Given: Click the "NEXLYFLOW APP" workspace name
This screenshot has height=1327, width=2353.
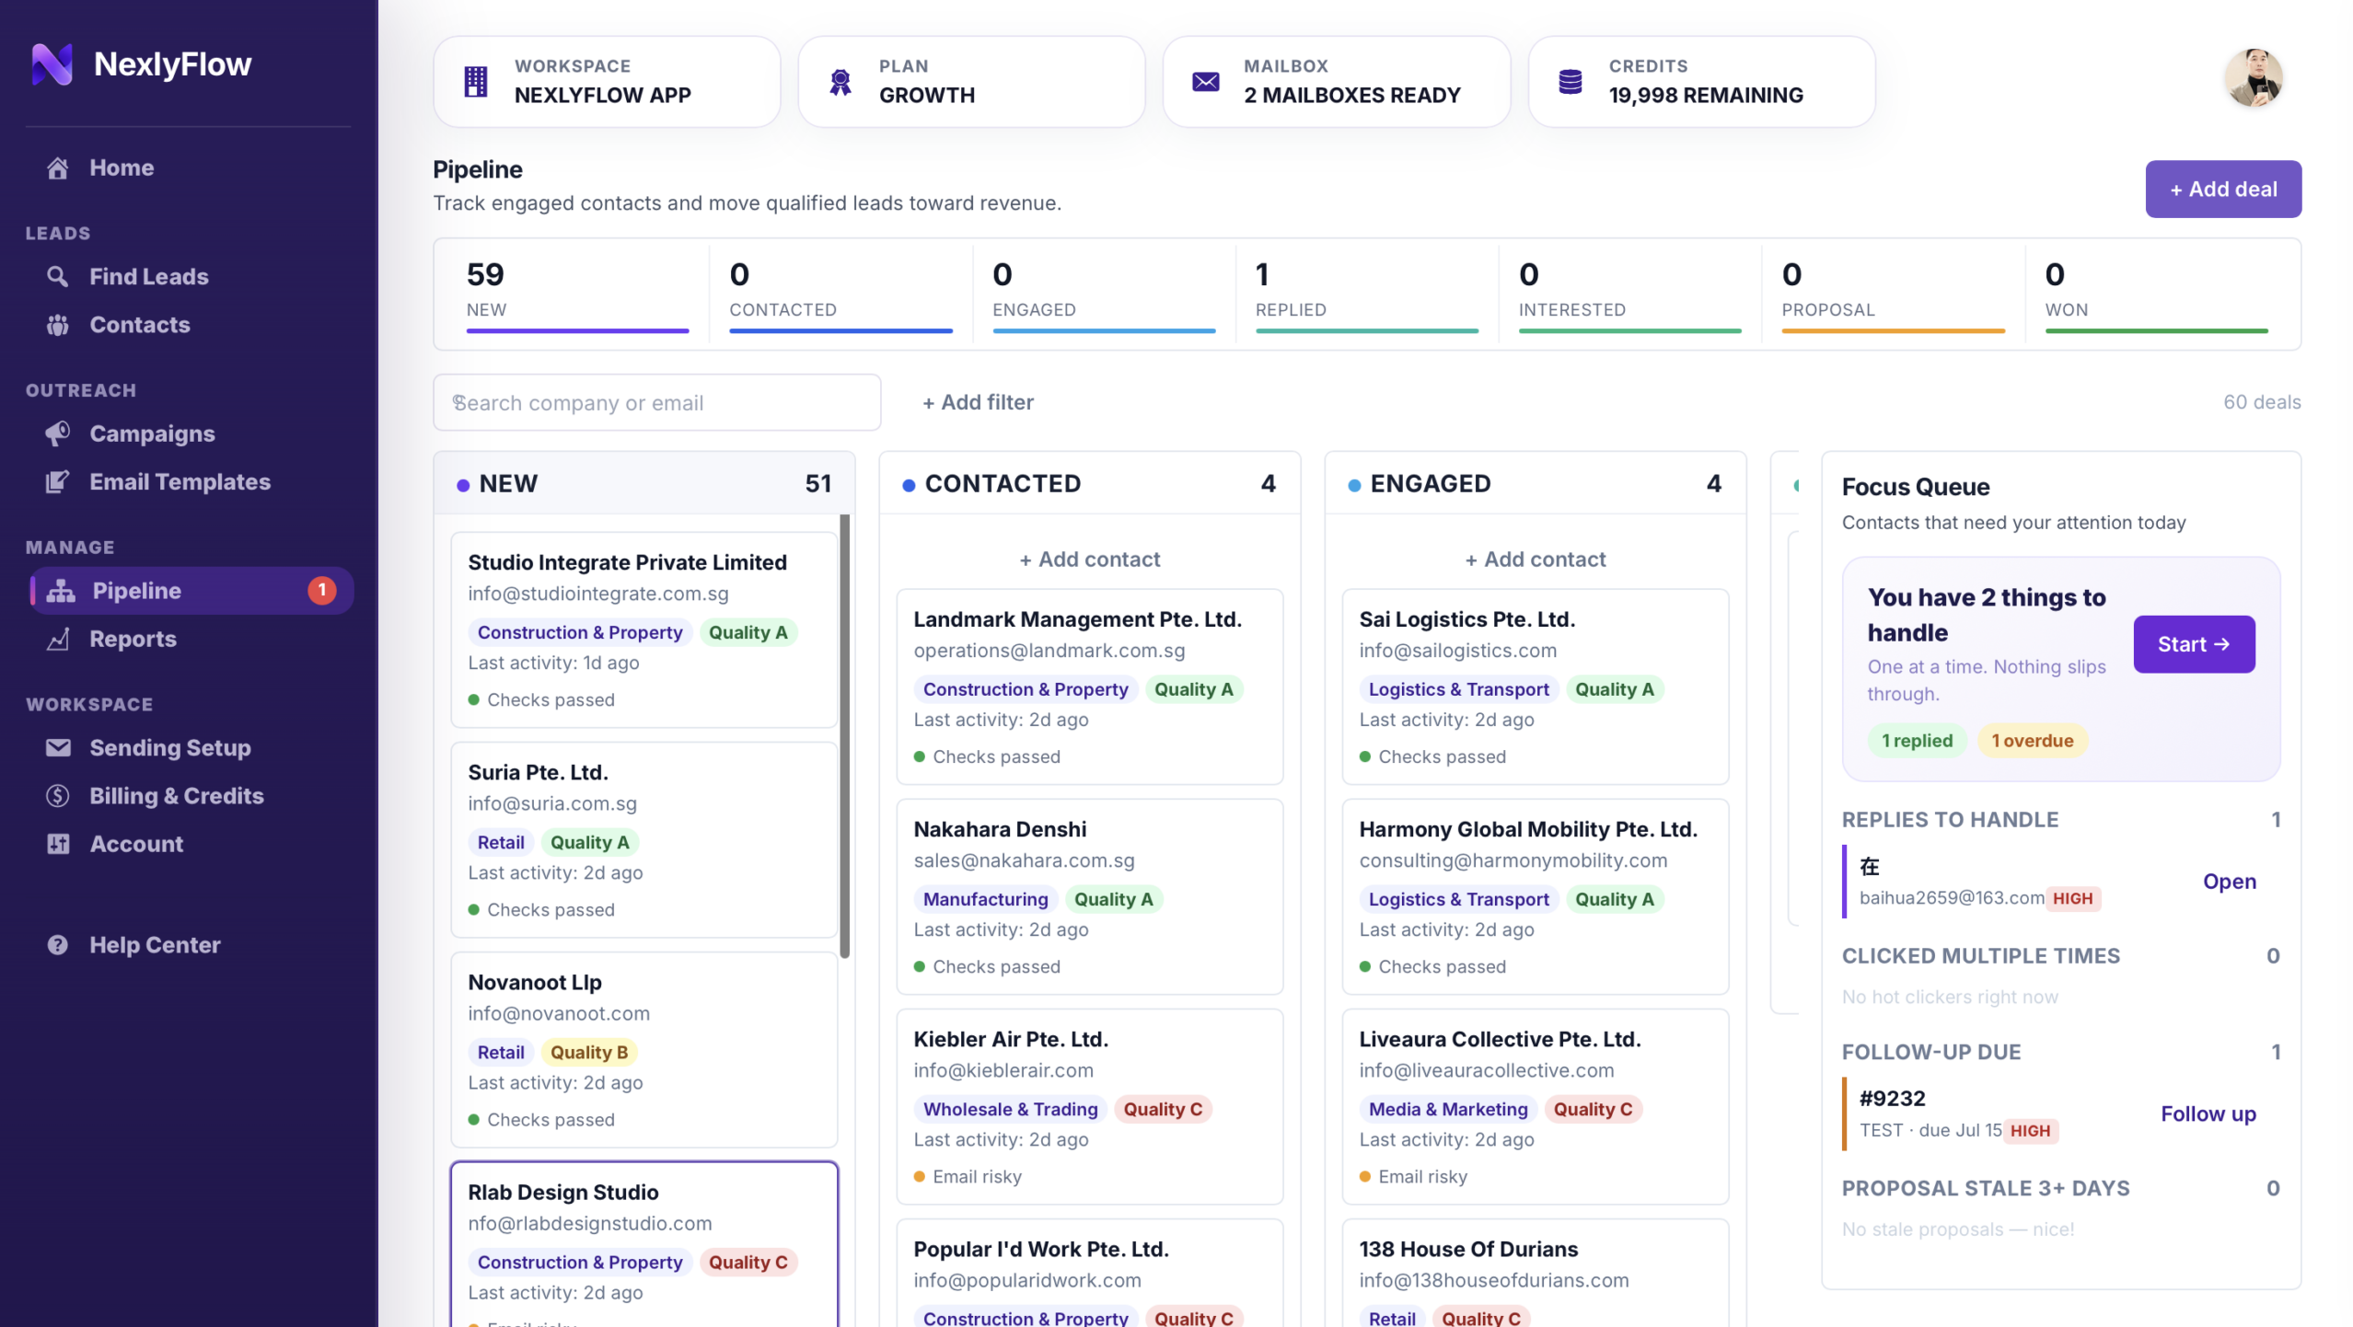Looking at the screenshot, I should (x=603, y=95).
